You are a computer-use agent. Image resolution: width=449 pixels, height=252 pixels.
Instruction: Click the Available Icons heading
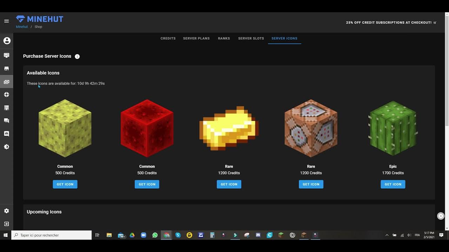pyautogui.click(x=43, y=73)
